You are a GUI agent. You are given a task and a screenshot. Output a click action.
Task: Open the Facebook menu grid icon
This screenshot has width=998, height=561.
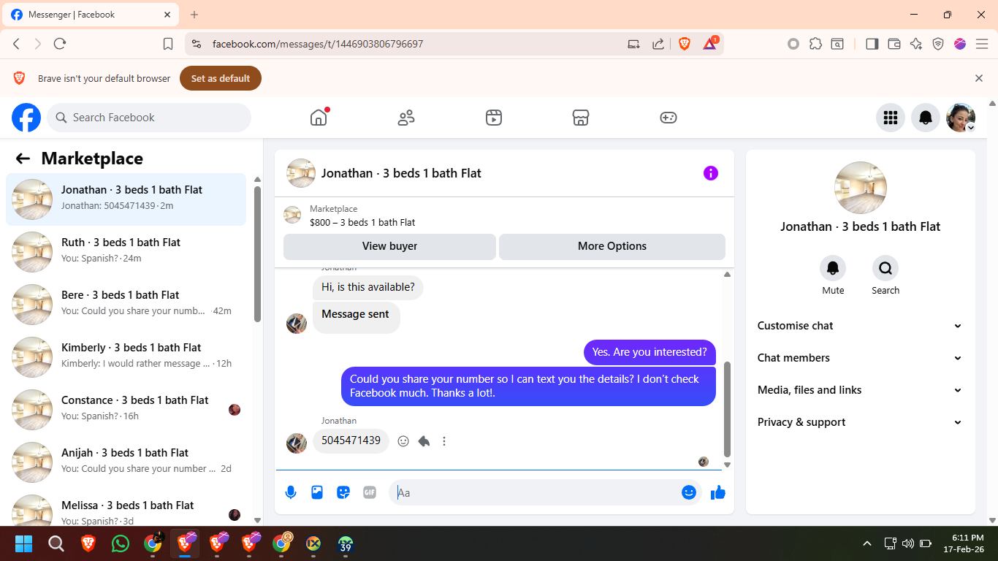pyautogui.click(x=891, y=118)
